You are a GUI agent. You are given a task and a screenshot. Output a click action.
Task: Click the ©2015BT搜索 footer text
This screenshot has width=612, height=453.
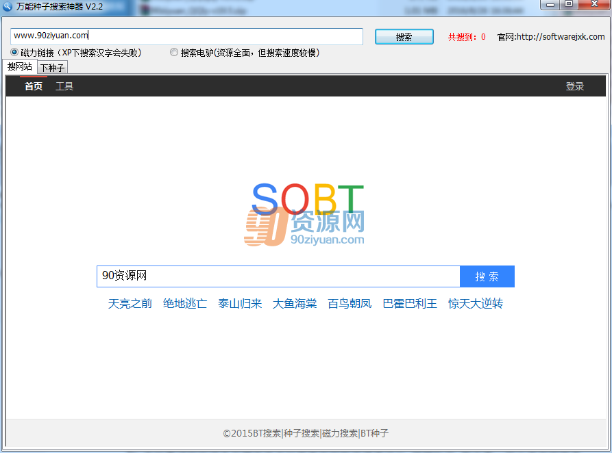point(252,433)
